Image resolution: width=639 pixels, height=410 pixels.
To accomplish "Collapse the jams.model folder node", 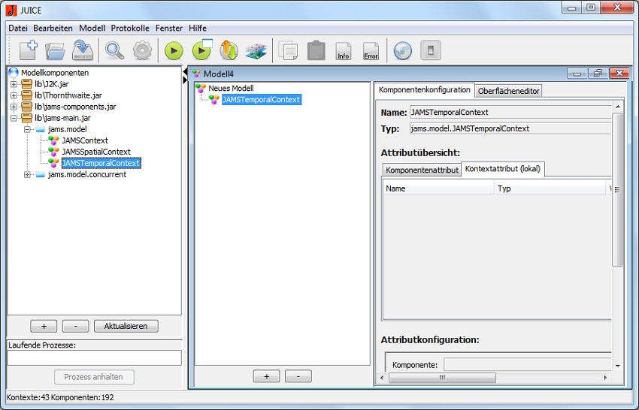I will [28, 129].
